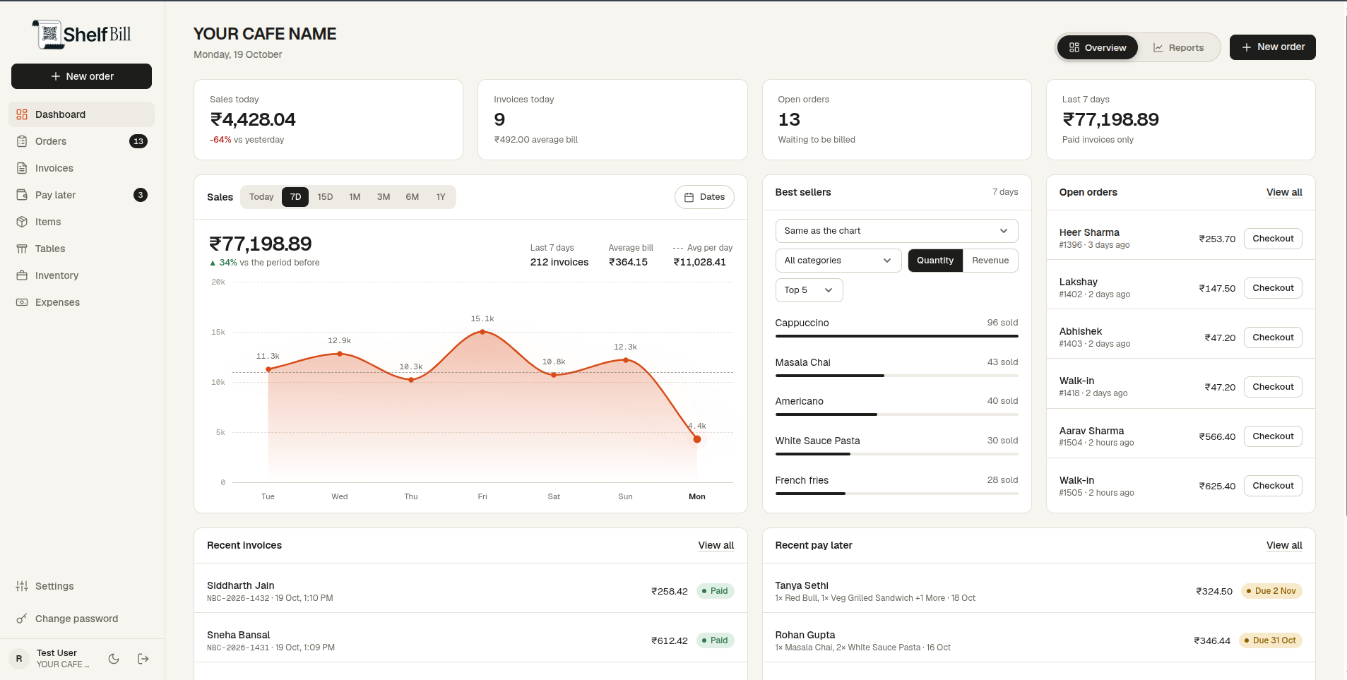Open the All categories dropdown

pos(838,261)
